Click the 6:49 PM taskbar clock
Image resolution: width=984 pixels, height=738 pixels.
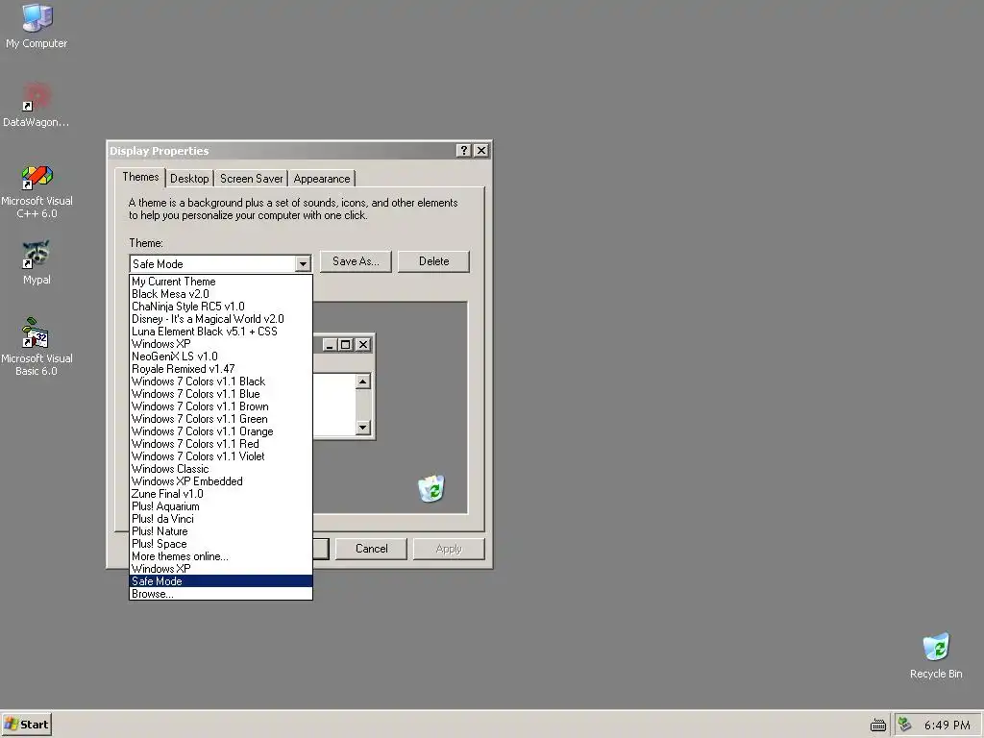click(x=947, y=726)
